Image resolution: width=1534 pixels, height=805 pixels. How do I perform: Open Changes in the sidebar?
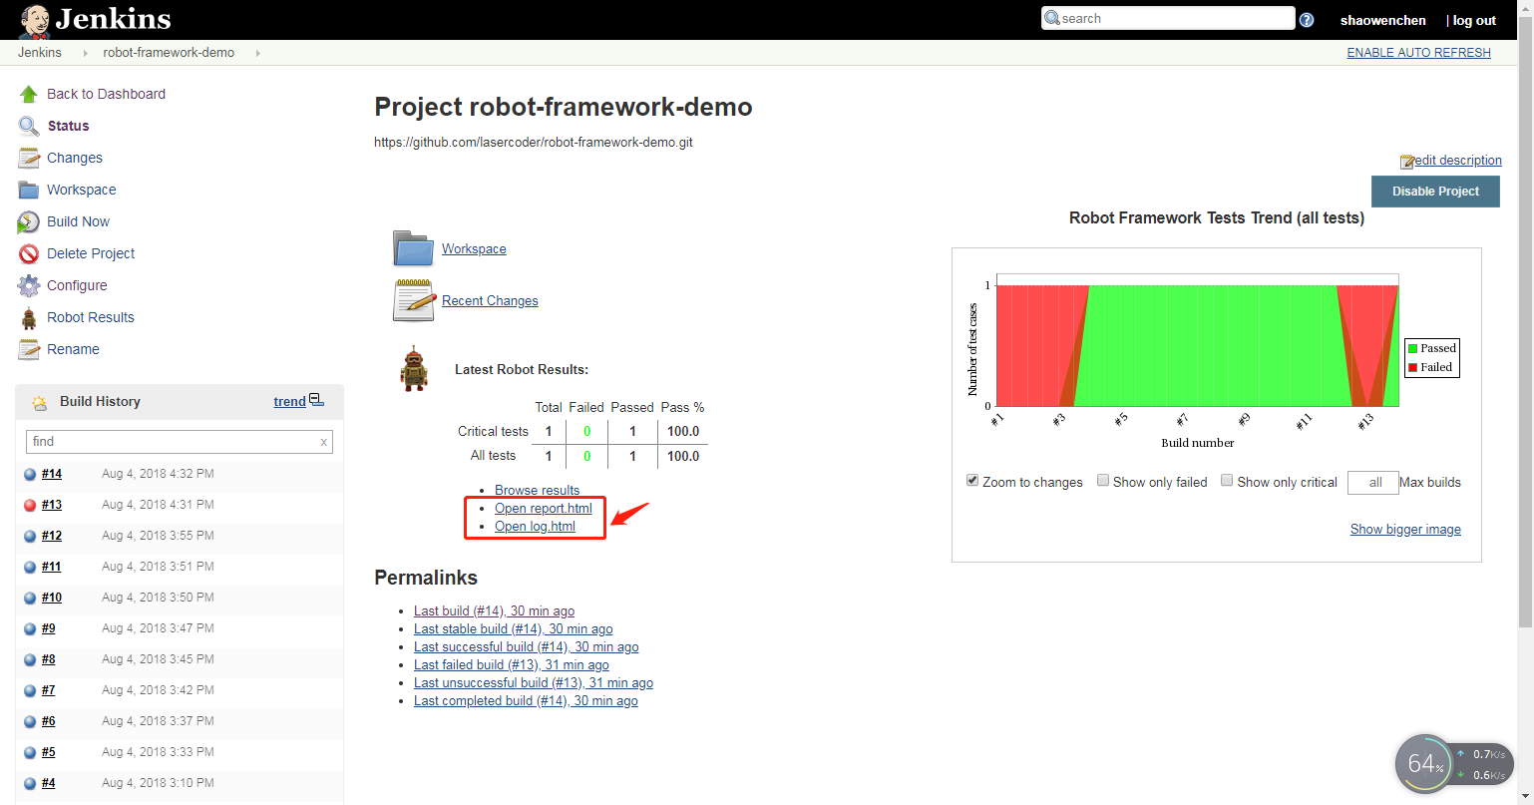pyautogui.click(x=75, y=158)
